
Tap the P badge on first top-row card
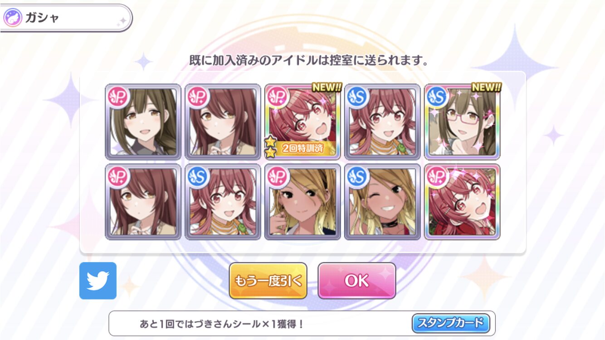[x=117, y=97]
